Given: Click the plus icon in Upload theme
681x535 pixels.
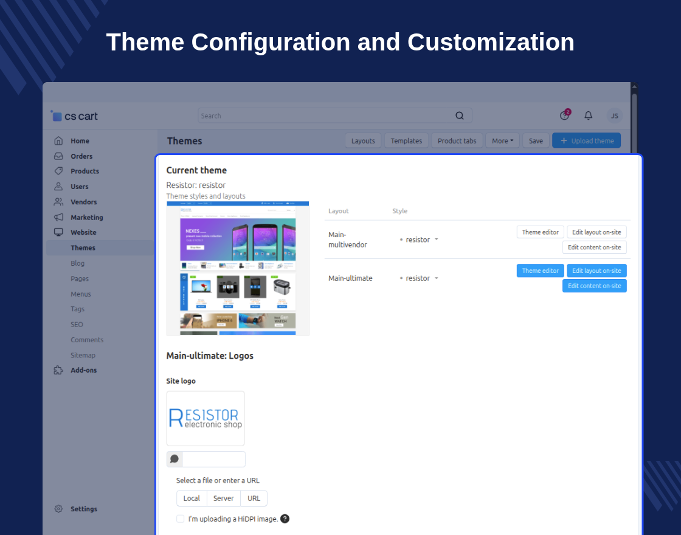Looking at the screenshot, I should coord(564,140).
